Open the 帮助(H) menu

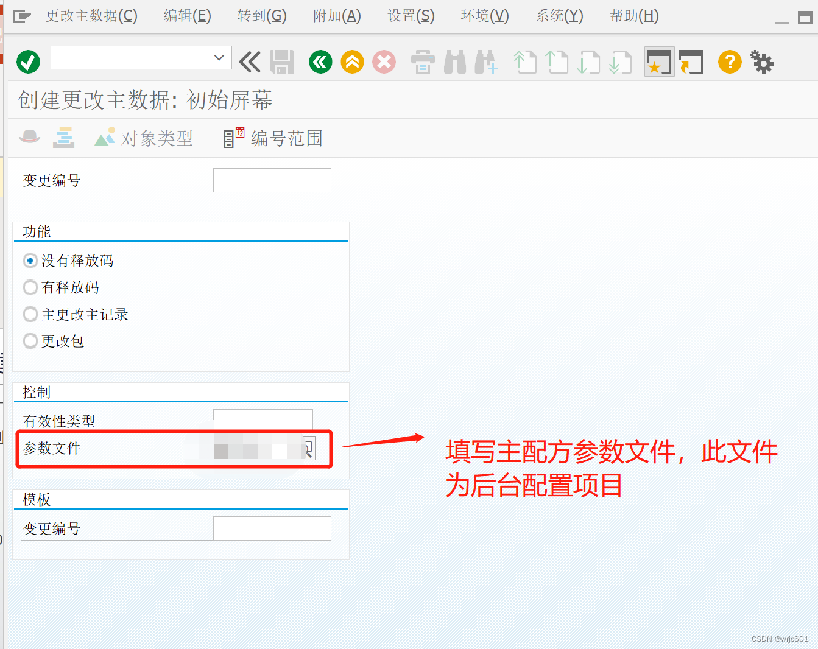(634, 16)
